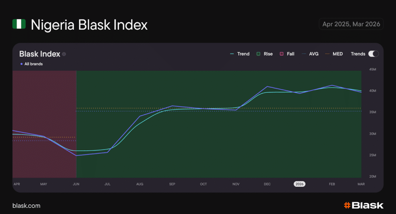Click the Blask Index card heading
Image resolution: width=396 pixels, height=214 pixels.
pos(40,54)
